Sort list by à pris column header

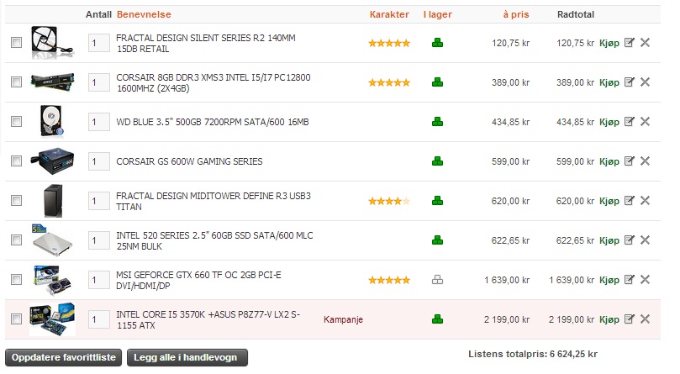coord(516,14)
